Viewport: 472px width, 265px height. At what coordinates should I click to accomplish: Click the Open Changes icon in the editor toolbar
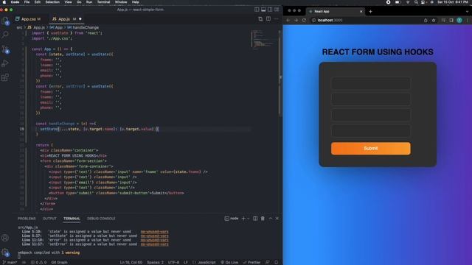(x=260, y=19)
